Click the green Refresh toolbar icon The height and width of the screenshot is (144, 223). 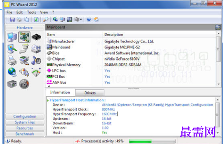36,20
